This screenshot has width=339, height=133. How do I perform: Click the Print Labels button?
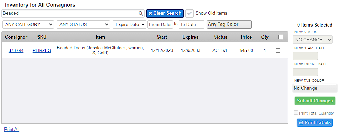315,123
